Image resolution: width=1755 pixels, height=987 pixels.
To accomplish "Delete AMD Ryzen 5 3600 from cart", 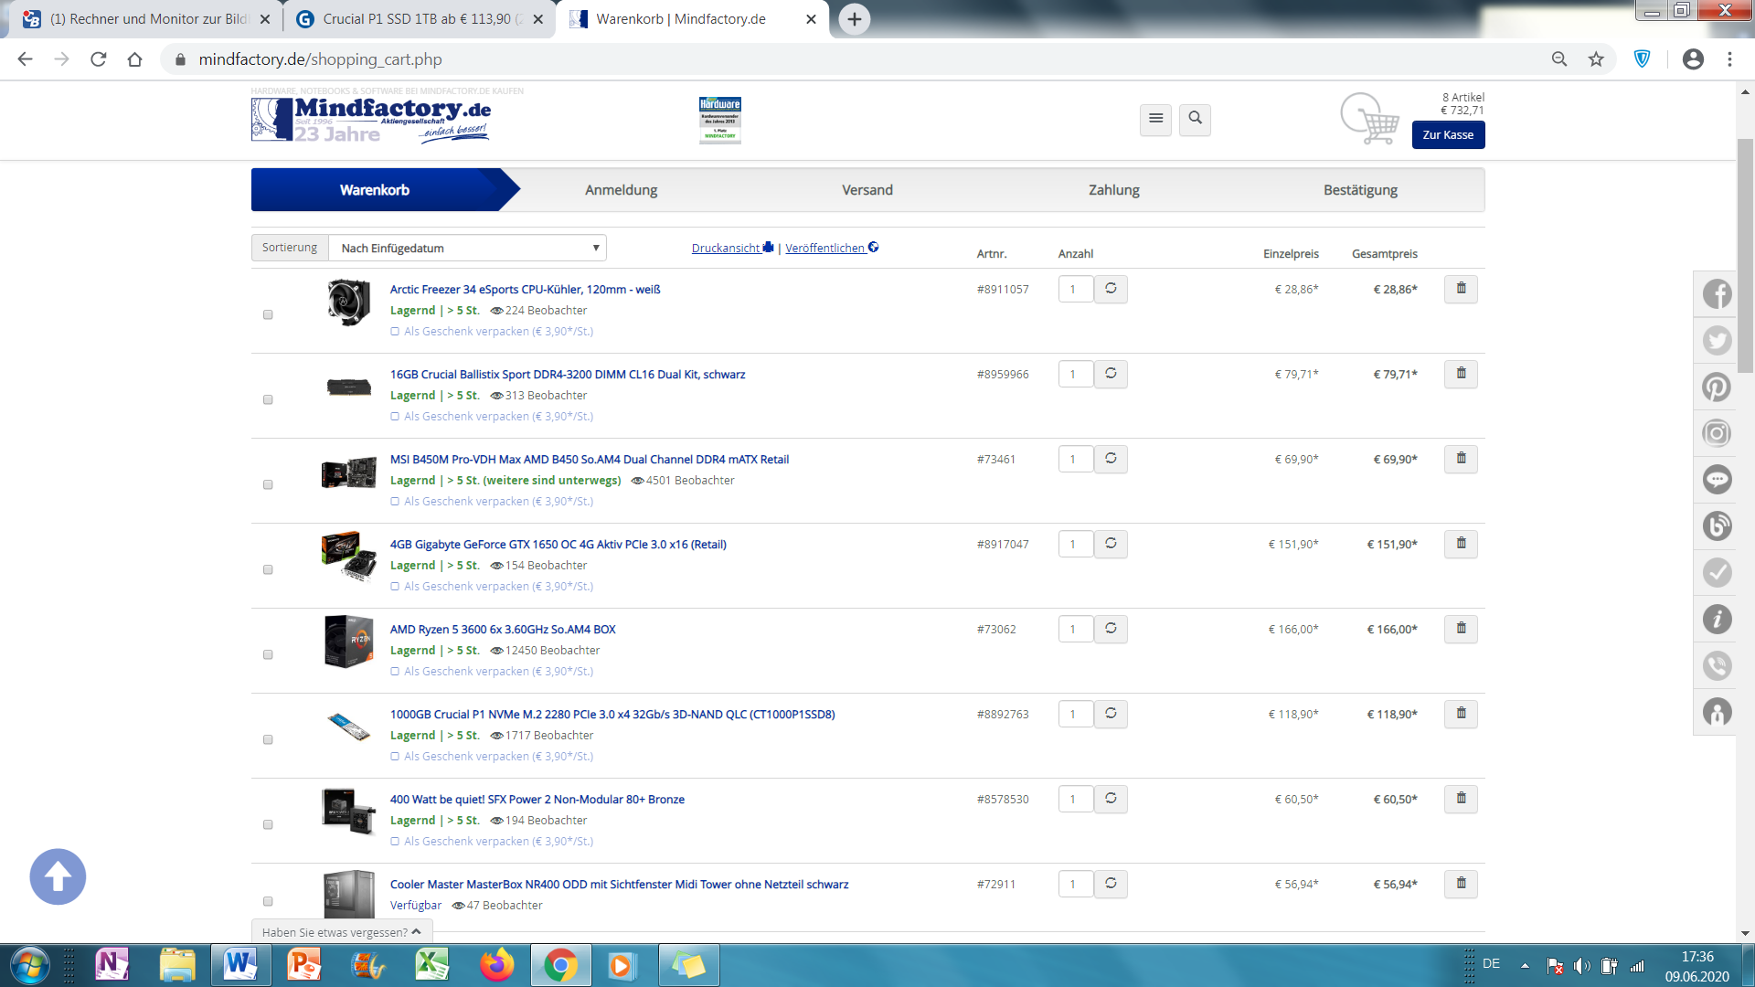I will pyautogui.click(x=1461, y=629).
